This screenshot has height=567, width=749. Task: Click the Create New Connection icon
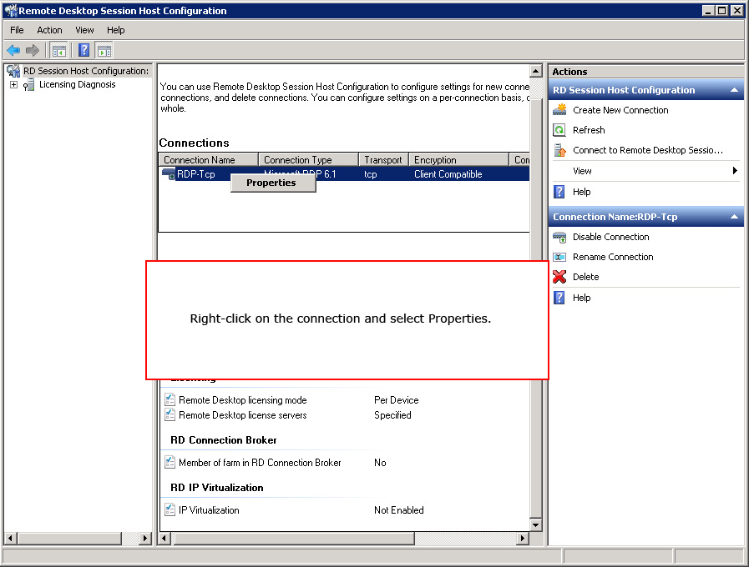click(x=559, y=110)
